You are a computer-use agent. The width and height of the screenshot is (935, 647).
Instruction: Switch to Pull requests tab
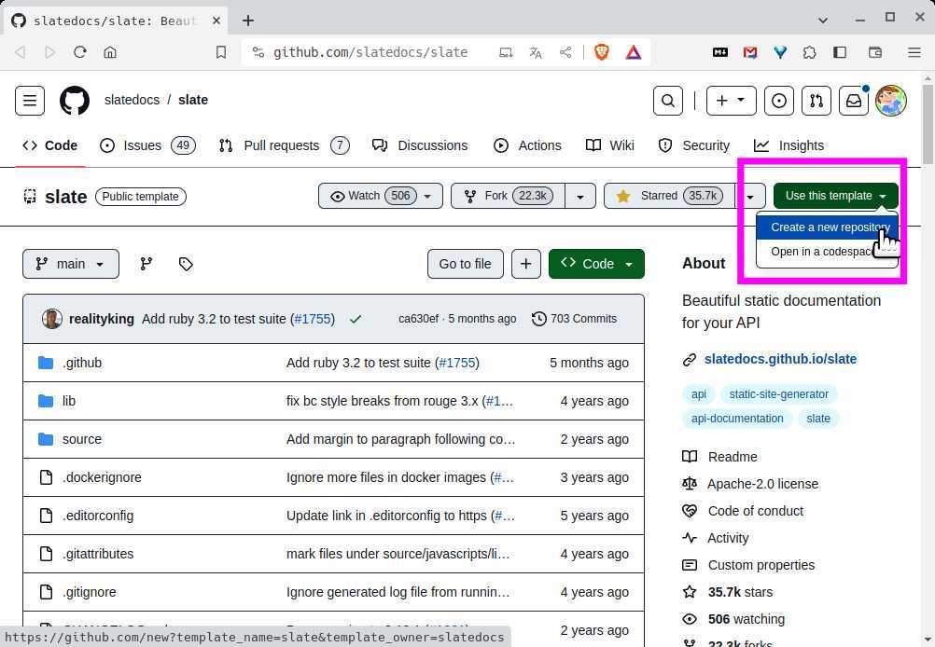pyautogui.click(x=284, y=145)
